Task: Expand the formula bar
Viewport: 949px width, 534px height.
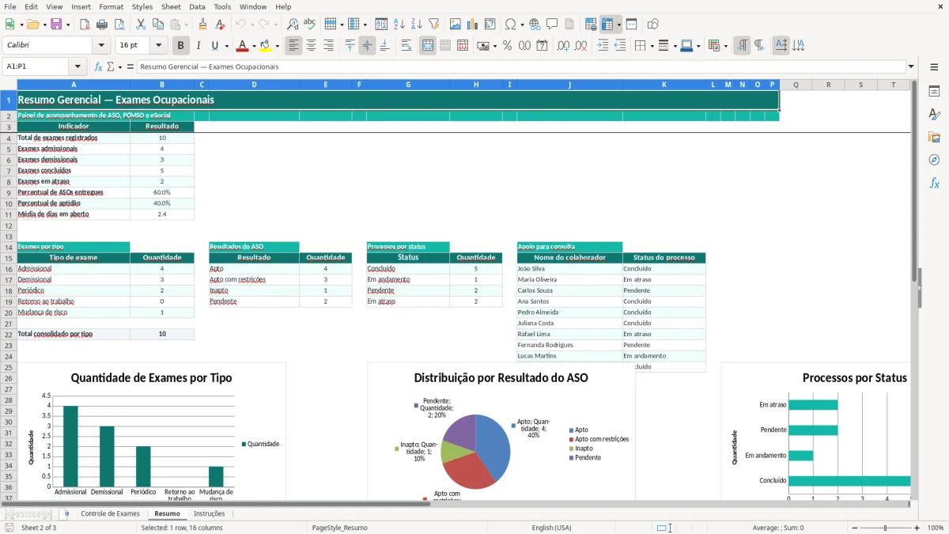Action: click(x=911, y=66)
